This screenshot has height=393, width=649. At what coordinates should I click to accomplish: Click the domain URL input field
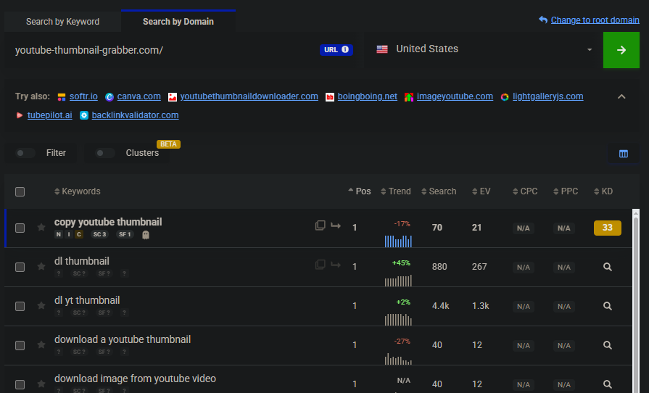pos(163,50)
